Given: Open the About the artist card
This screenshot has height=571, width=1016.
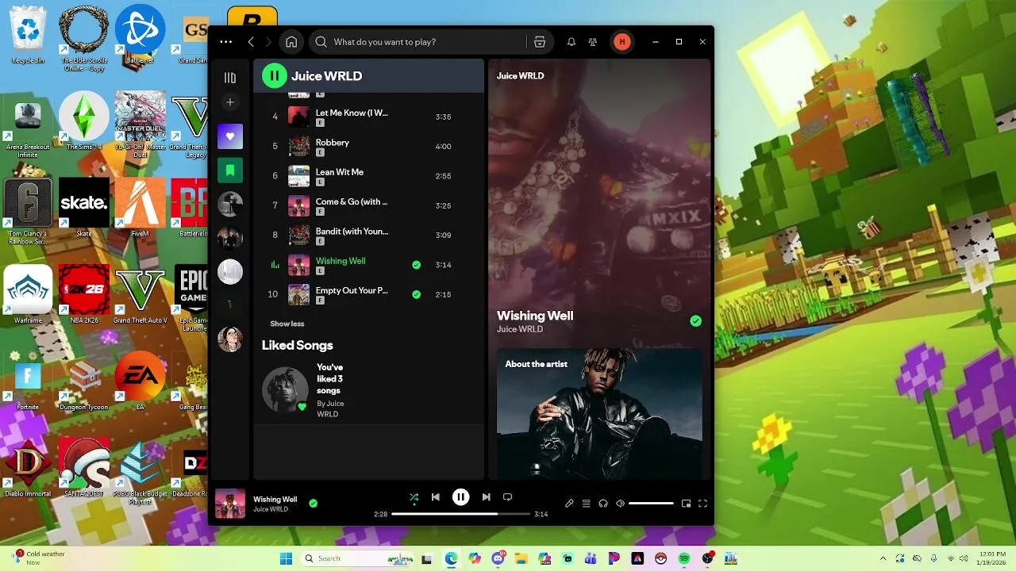Looking at the screenshot, I should 599,413.
